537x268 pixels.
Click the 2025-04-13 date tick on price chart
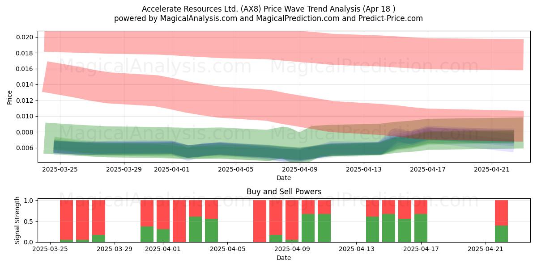(x=364, y=169)
